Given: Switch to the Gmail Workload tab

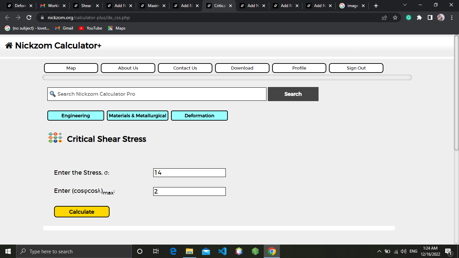Looking at the screenshot, I should coord(53,6).
